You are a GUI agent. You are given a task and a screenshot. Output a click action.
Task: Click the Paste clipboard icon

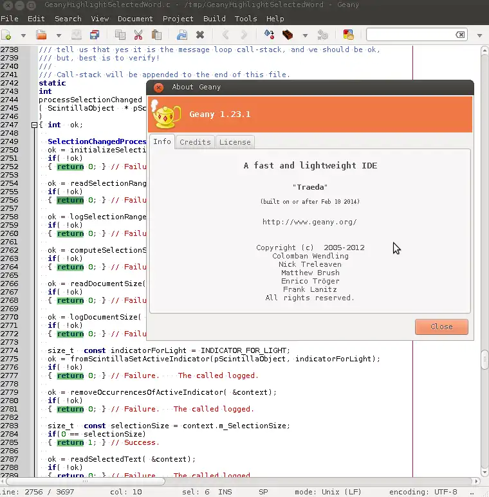coord(156,35)
